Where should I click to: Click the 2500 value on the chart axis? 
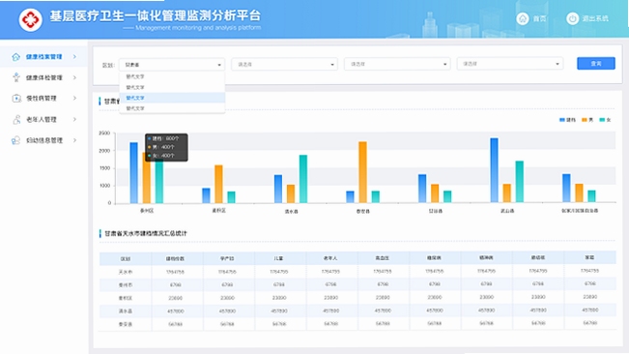(x=104, y=133)
